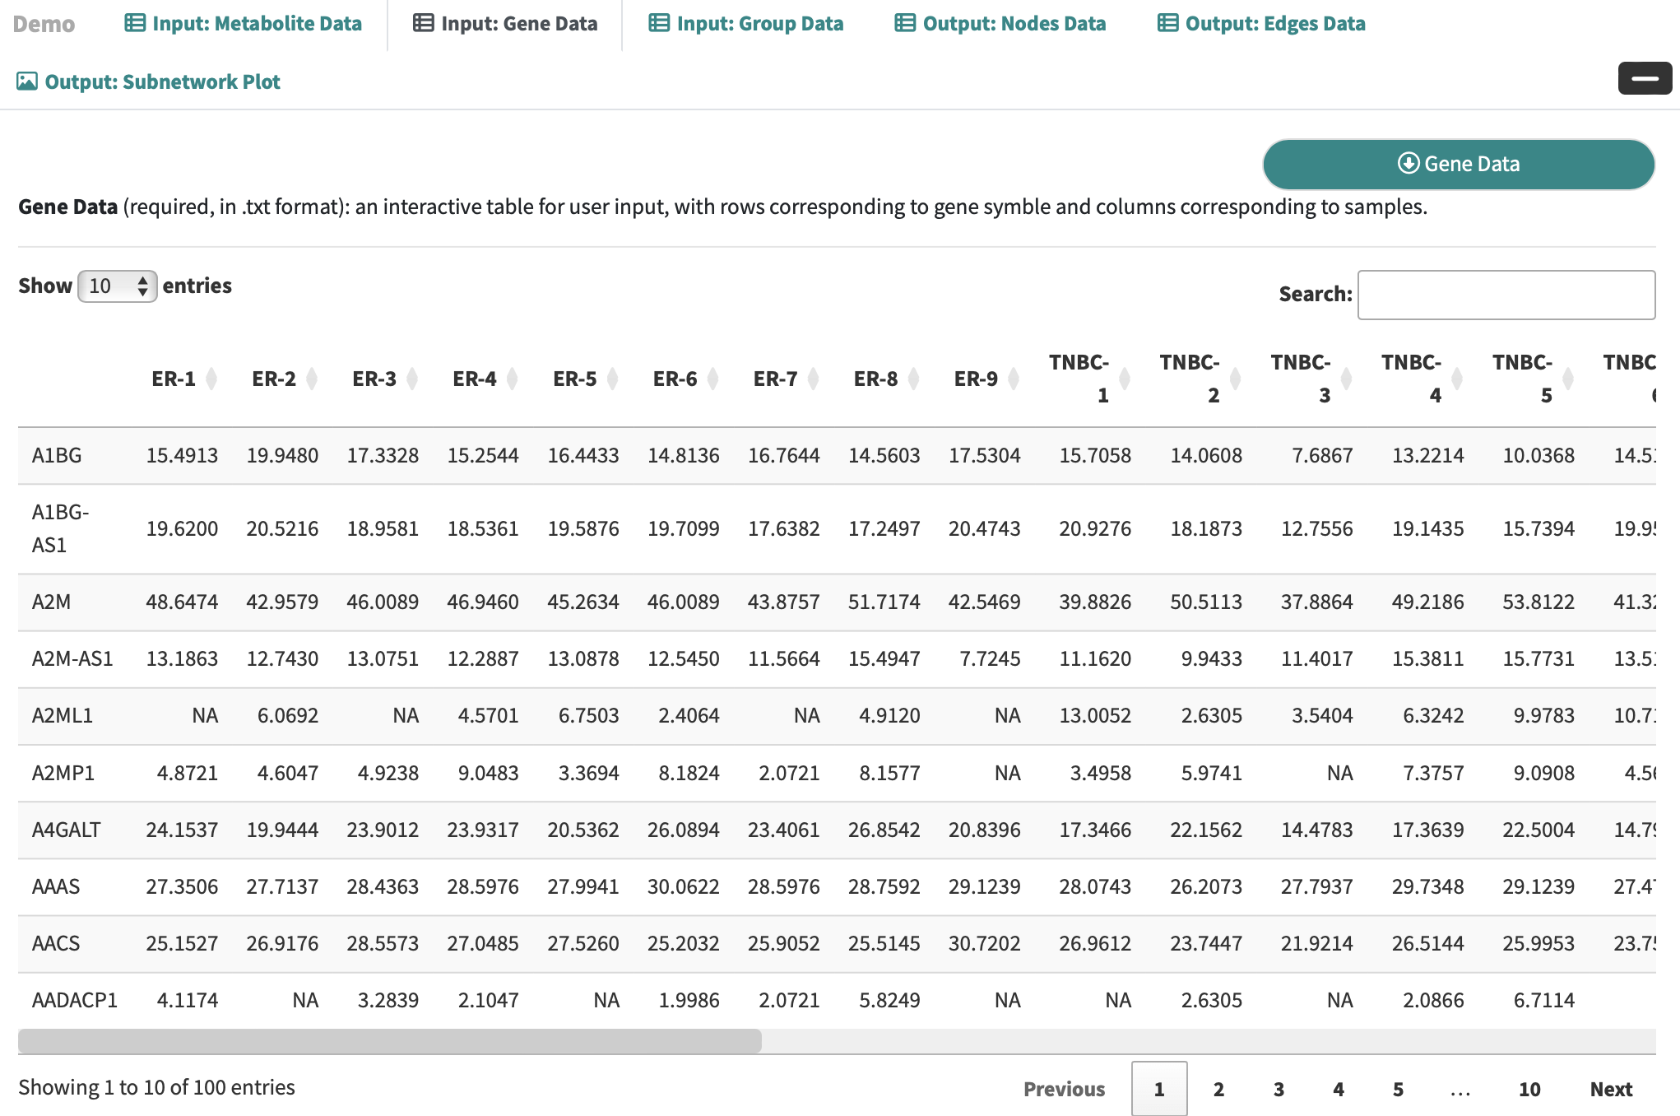Click the download icon in Gene Data button

point(1409,163)
